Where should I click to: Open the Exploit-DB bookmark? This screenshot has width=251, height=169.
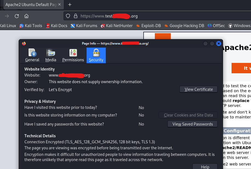[149, 26]
